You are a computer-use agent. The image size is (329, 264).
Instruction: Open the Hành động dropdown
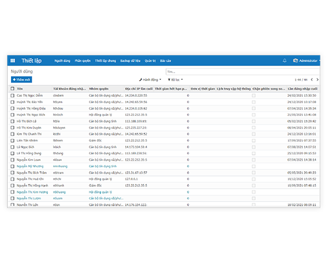coord(150,80)
